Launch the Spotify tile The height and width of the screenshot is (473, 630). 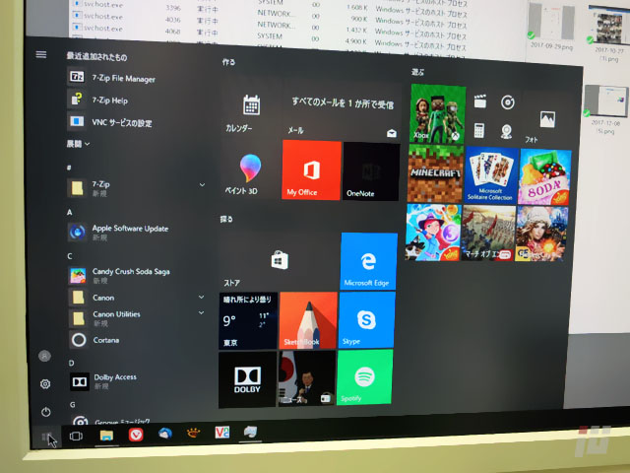pyautogui.click(x=364, y=376)
